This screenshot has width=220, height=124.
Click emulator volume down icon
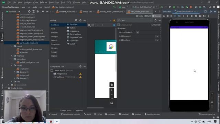pos(171,16)
